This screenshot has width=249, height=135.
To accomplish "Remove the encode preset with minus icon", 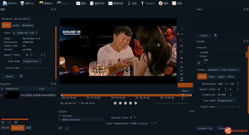I will [x=205, y=63].
